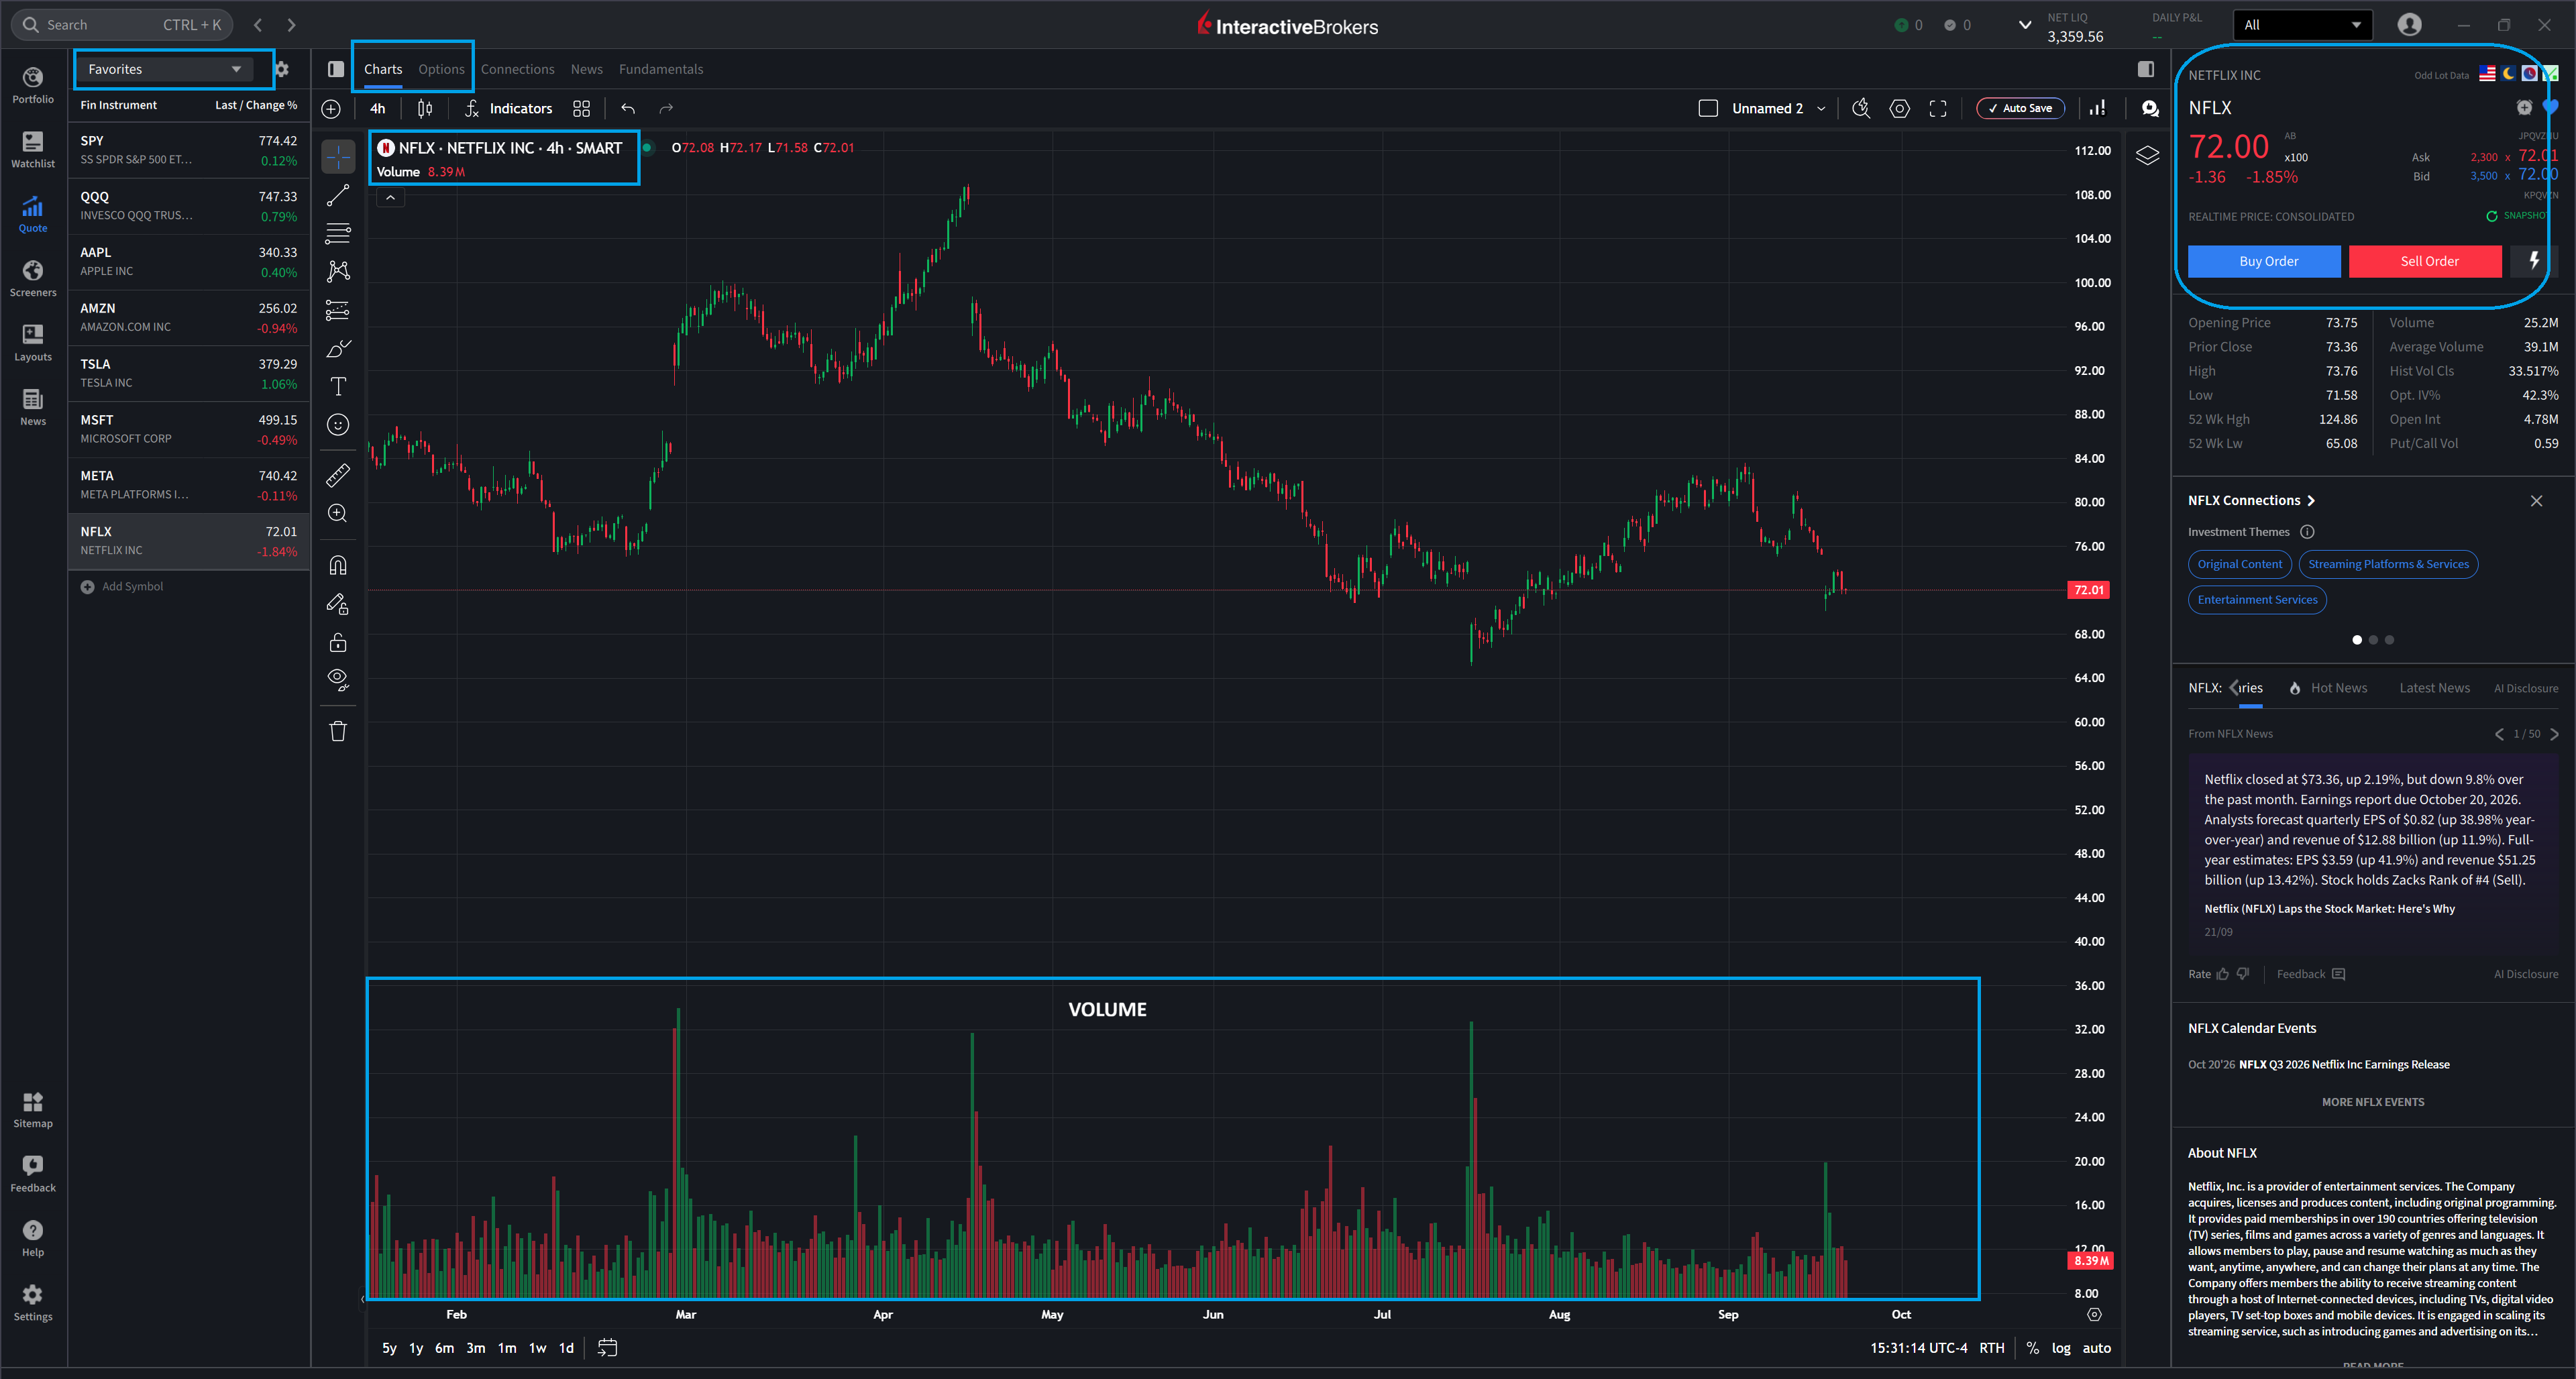Click the Sell Order button

click(2425, 261)
